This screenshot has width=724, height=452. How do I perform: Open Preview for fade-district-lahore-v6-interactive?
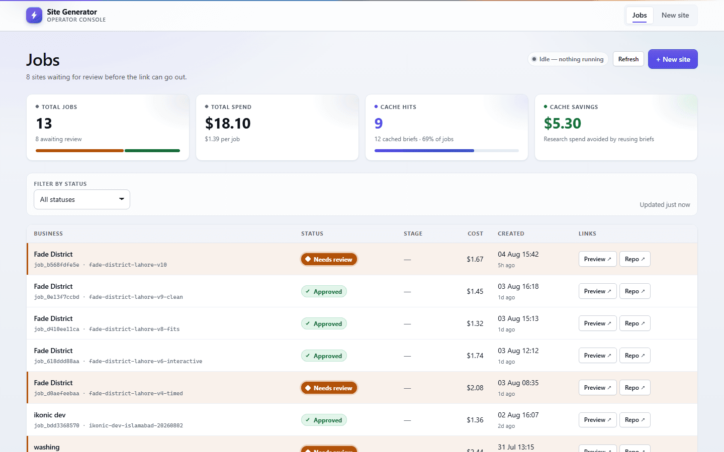click(597, 356)
